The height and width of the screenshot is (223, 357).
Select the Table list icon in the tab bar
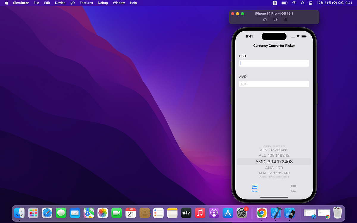click(x=294, y=187)
